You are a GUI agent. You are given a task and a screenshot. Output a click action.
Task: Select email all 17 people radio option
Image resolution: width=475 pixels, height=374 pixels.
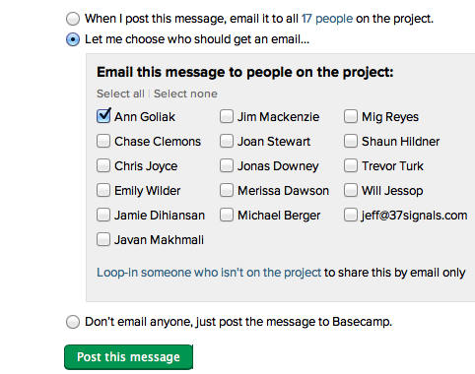[x=73, y=19]
